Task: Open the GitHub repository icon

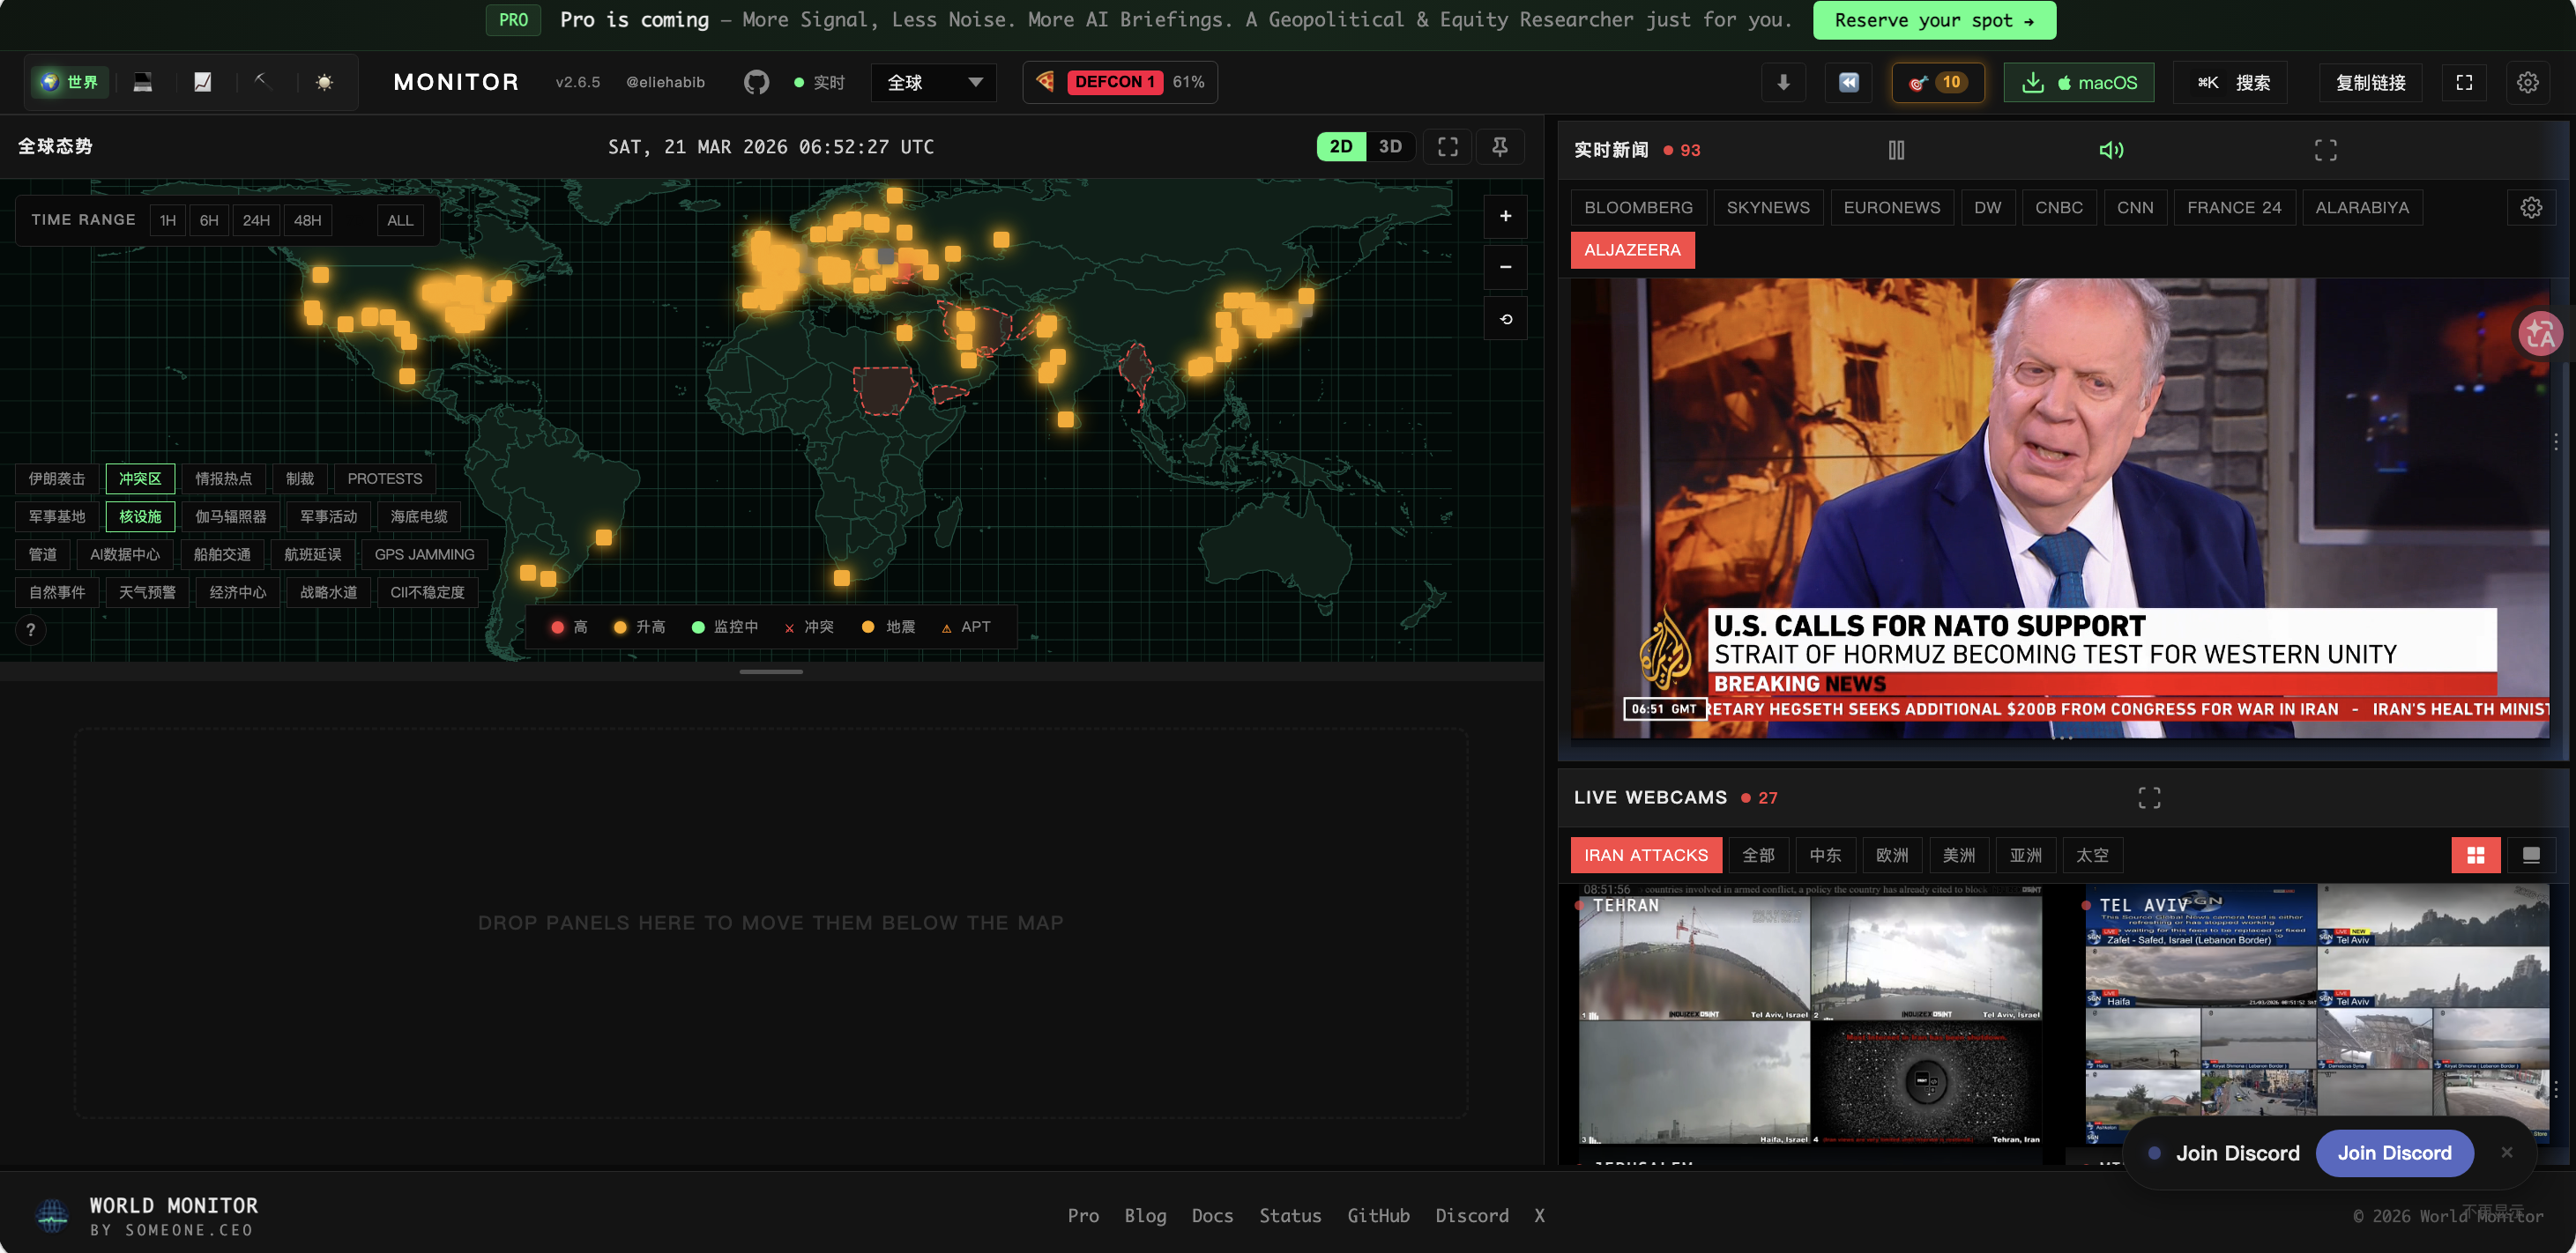Action: pyautogui.click(x=756, y=82)
